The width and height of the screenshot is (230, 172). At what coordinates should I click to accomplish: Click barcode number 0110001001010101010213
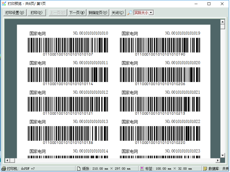(x=160, y=114)
